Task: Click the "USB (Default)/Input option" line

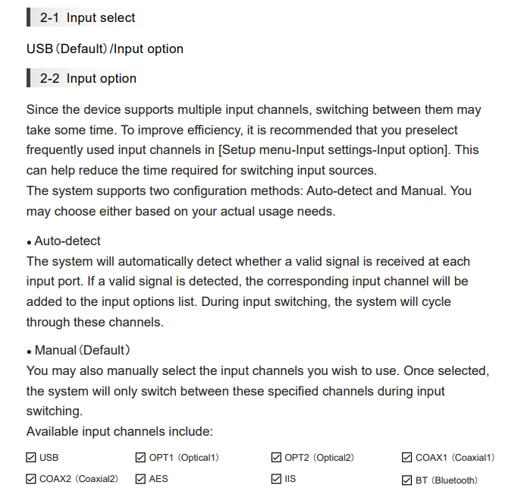Action: (x=105, y=49)
